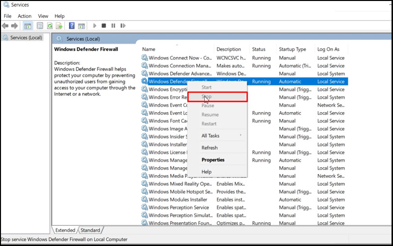393x246 pixels.
Task: Select the Windows Perception Simulation row
Action: point(244,215)
